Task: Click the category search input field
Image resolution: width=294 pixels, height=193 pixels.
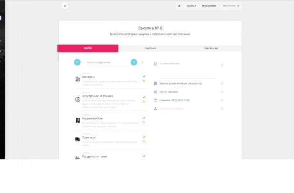Action: pos(108,62)
